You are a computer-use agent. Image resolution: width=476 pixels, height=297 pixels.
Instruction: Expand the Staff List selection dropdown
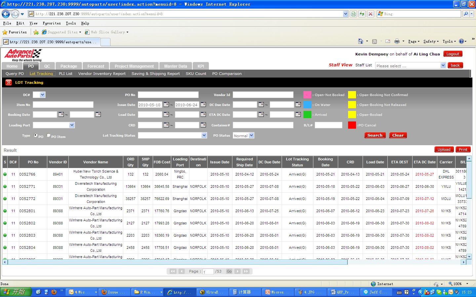443,66
